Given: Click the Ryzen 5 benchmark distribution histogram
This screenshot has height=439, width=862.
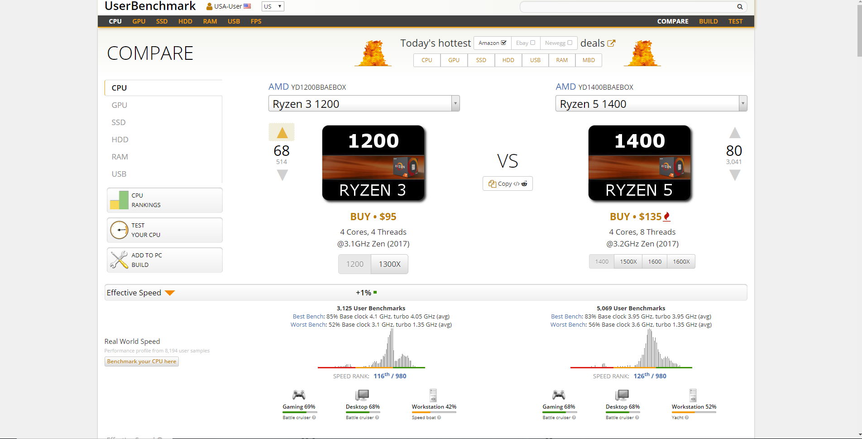Looking at the screenshot, I should [631, 348].
